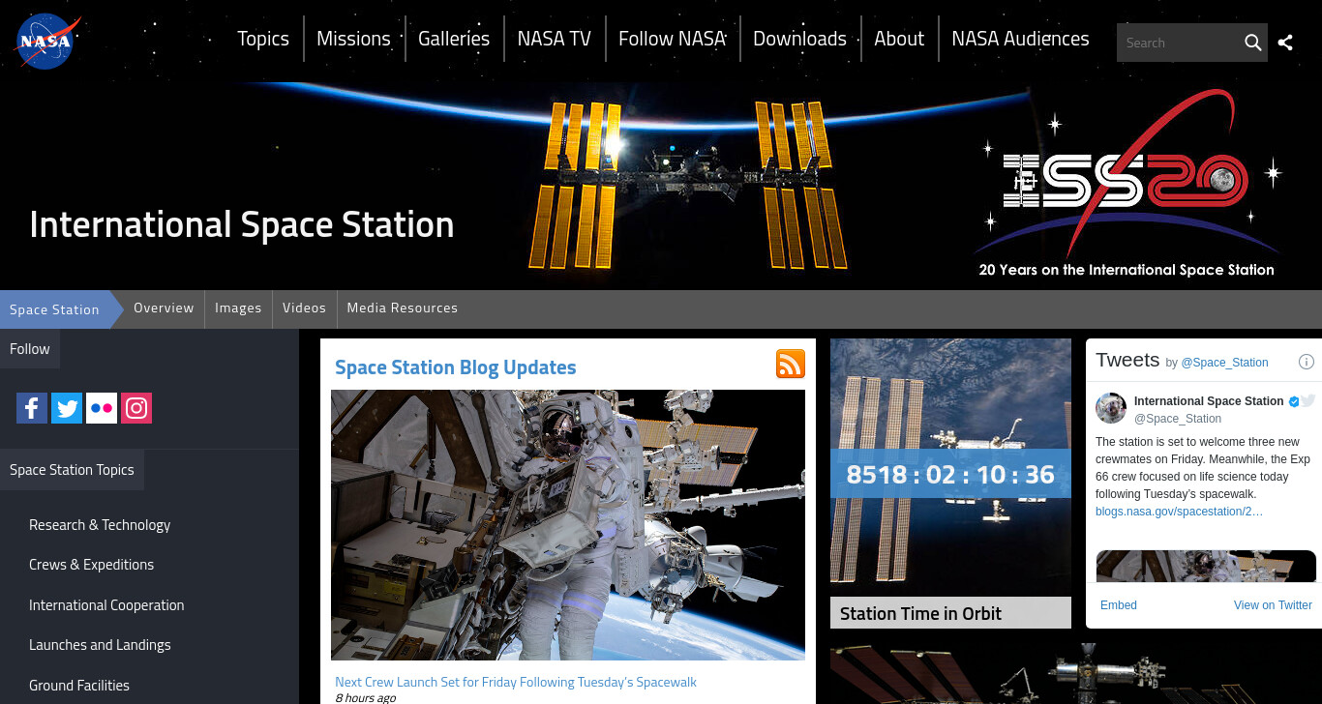Click the Twitter bird icon in tweet
Viewport: 1322px width, 704px height.
pyautogui.click(x=1308, y=400)
